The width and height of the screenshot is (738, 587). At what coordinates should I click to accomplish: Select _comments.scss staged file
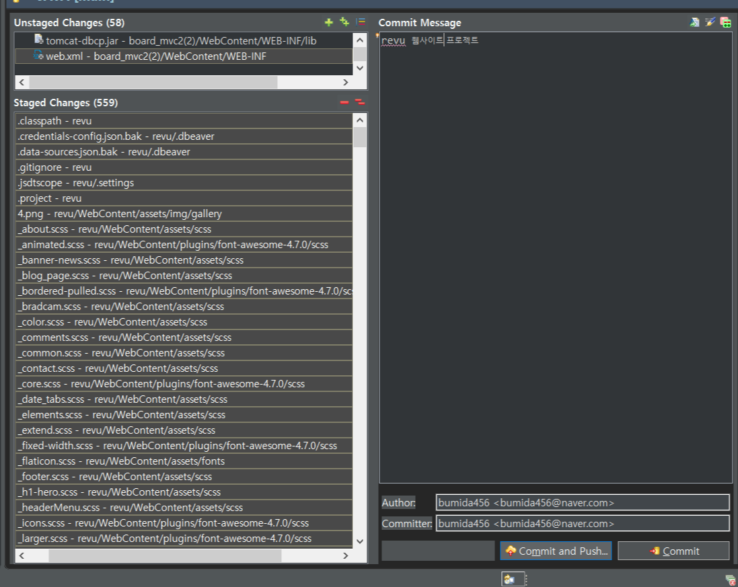pyautogui.click(x=184, y=338)
